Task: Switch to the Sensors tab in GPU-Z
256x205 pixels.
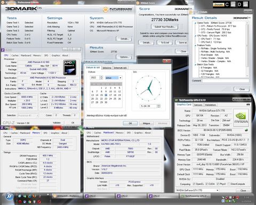Action: coord(198,105)
